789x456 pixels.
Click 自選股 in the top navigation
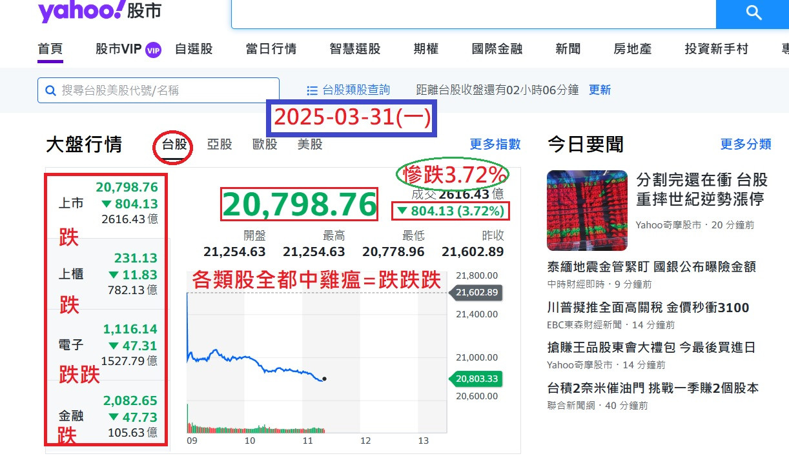(x=194, y=48)
